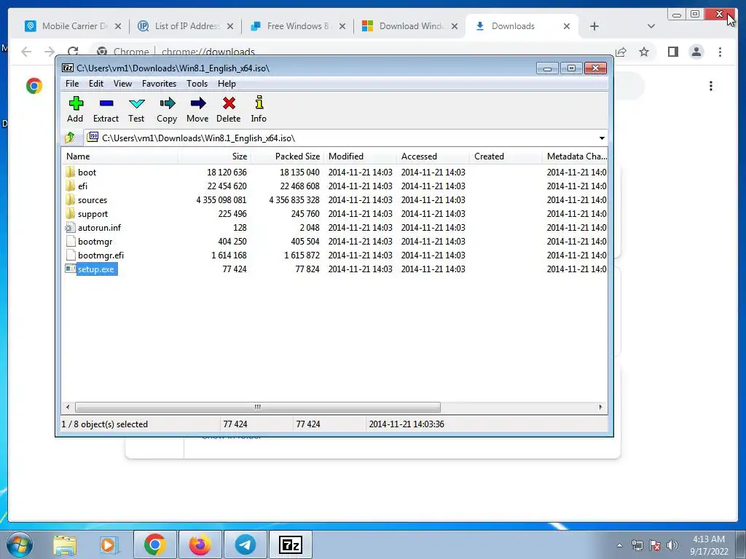746x559 pixels.
Task: Open the Edit menu
Action: pyautogui.click(x=96, y=84)
